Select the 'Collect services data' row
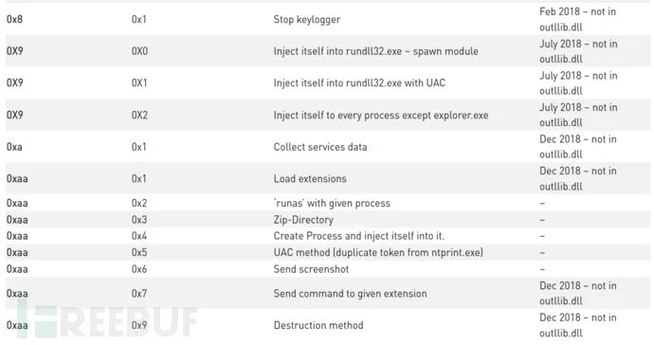This screenshot has height=345, width=654. 328,146
